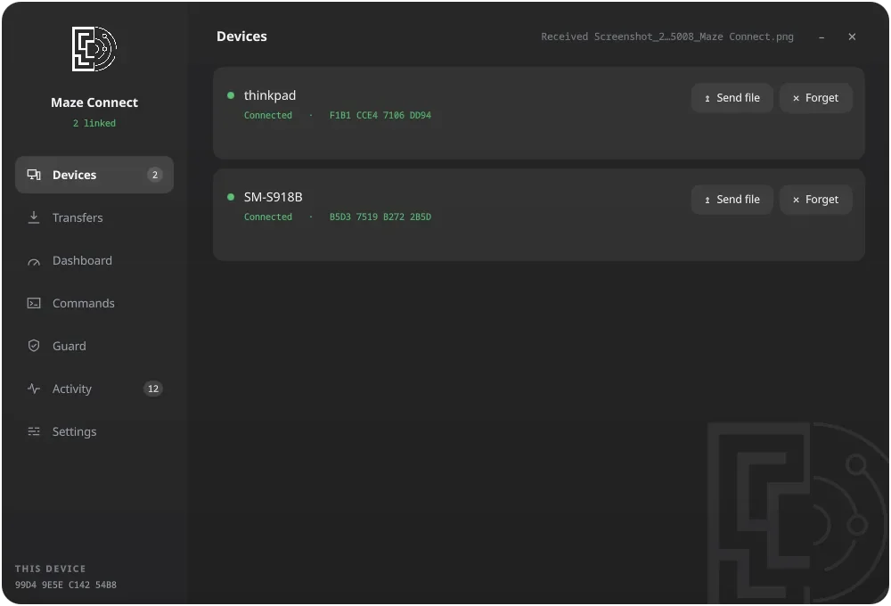Click the Activity pulse icon
Image resolution: width=891 pixels, height=606 pixels.
[x=34, y=389]
